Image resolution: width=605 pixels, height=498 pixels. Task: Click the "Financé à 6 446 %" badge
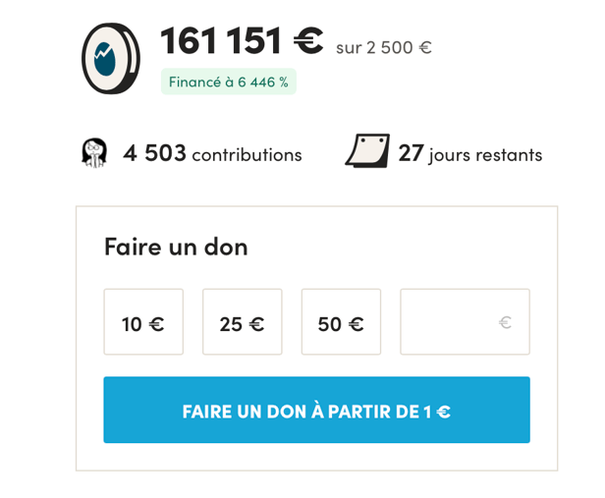tap(229, 83)
